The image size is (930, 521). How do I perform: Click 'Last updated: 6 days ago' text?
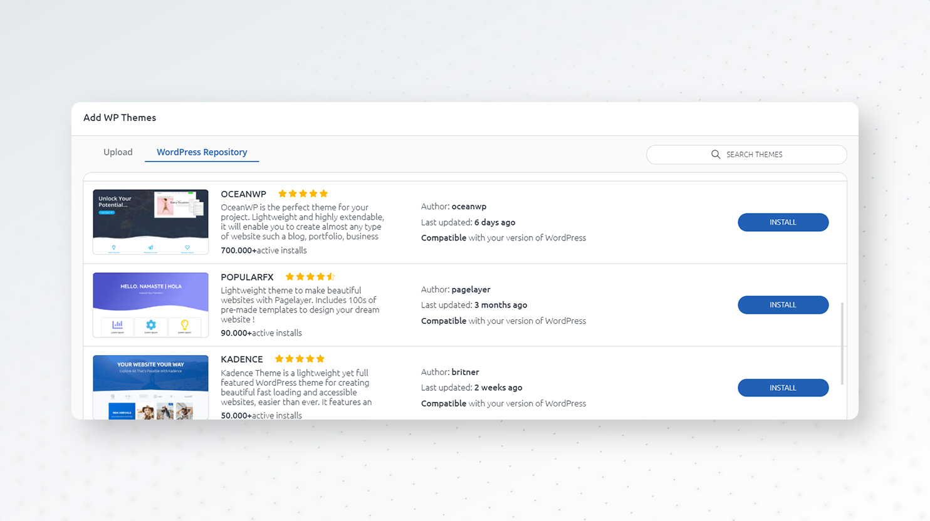[x=468, y=222]
